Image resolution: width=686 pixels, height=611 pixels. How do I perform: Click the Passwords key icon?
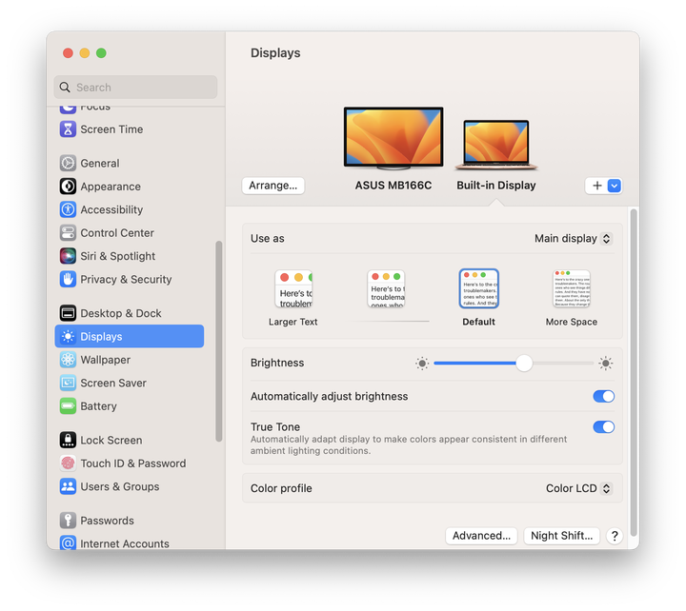68,520
